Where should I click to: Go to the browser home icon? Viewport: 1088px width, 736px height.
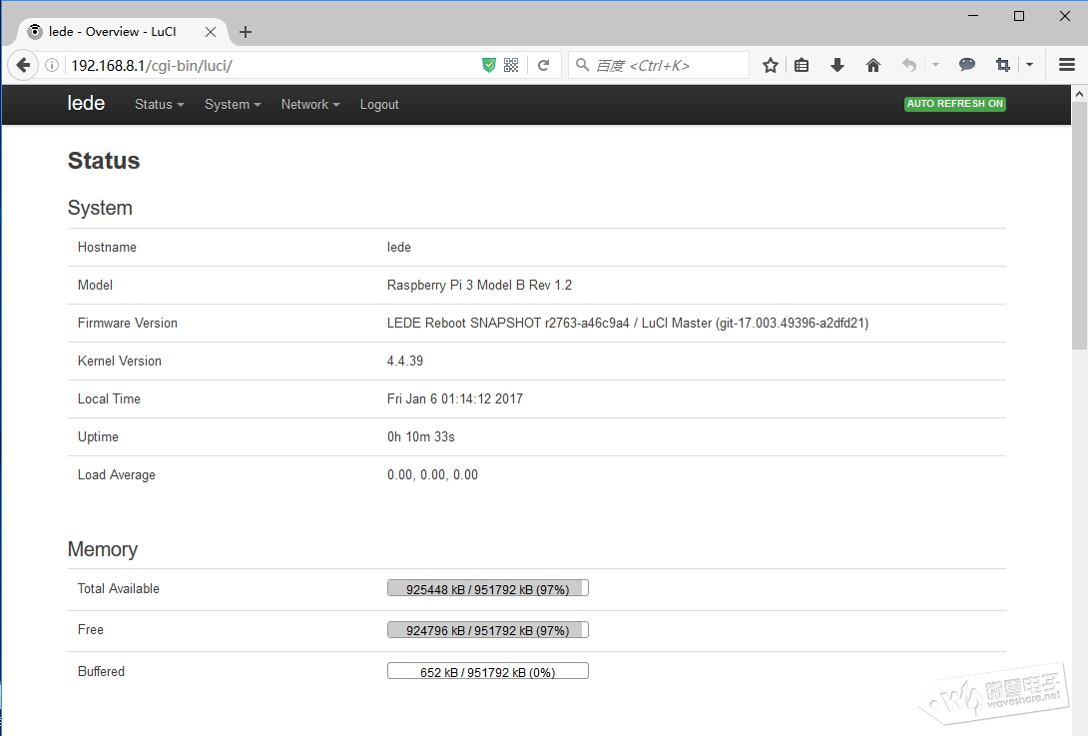873,65
